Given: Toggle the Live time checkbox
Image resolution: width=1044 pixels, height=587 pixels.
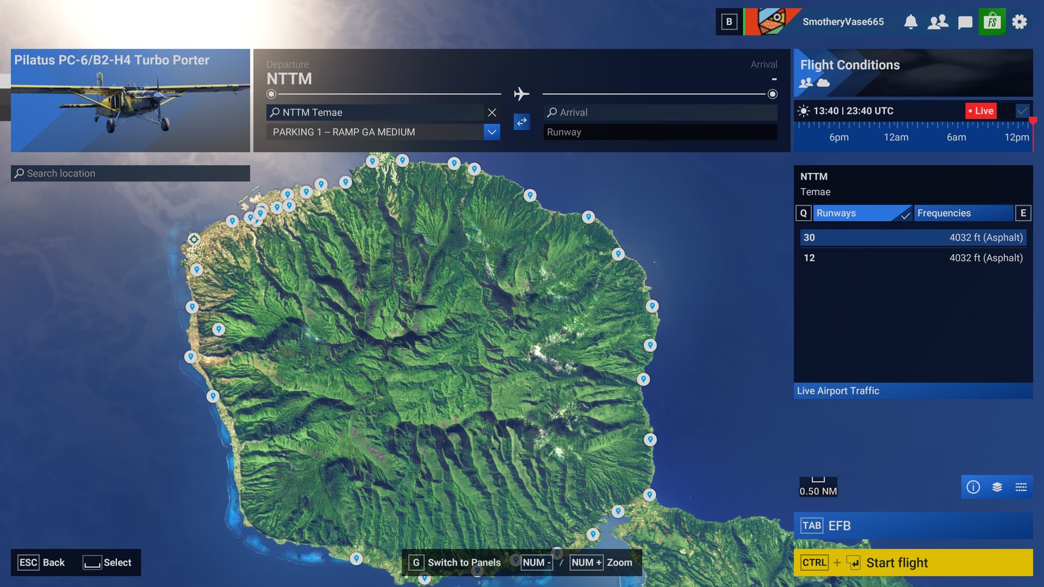Looking at the screenshot, I should click(x=1023, y=111).
